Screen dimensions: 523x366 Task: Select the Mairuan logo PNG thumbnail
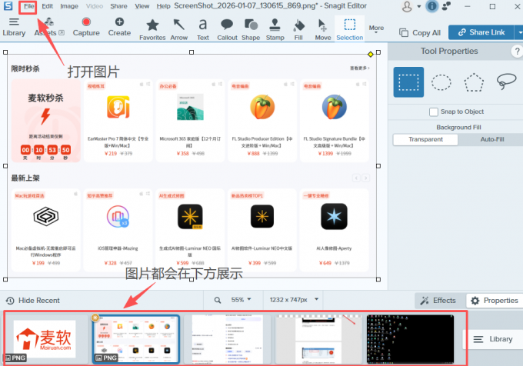[45, 339]
